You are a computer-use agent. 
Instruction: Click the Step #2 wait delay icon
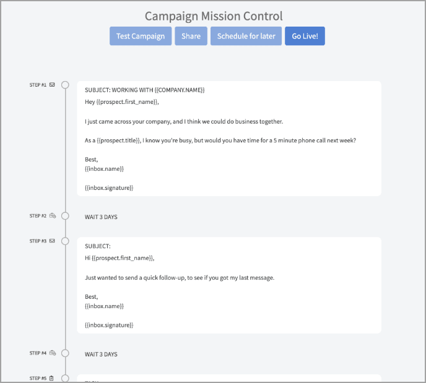coord(53,216)
